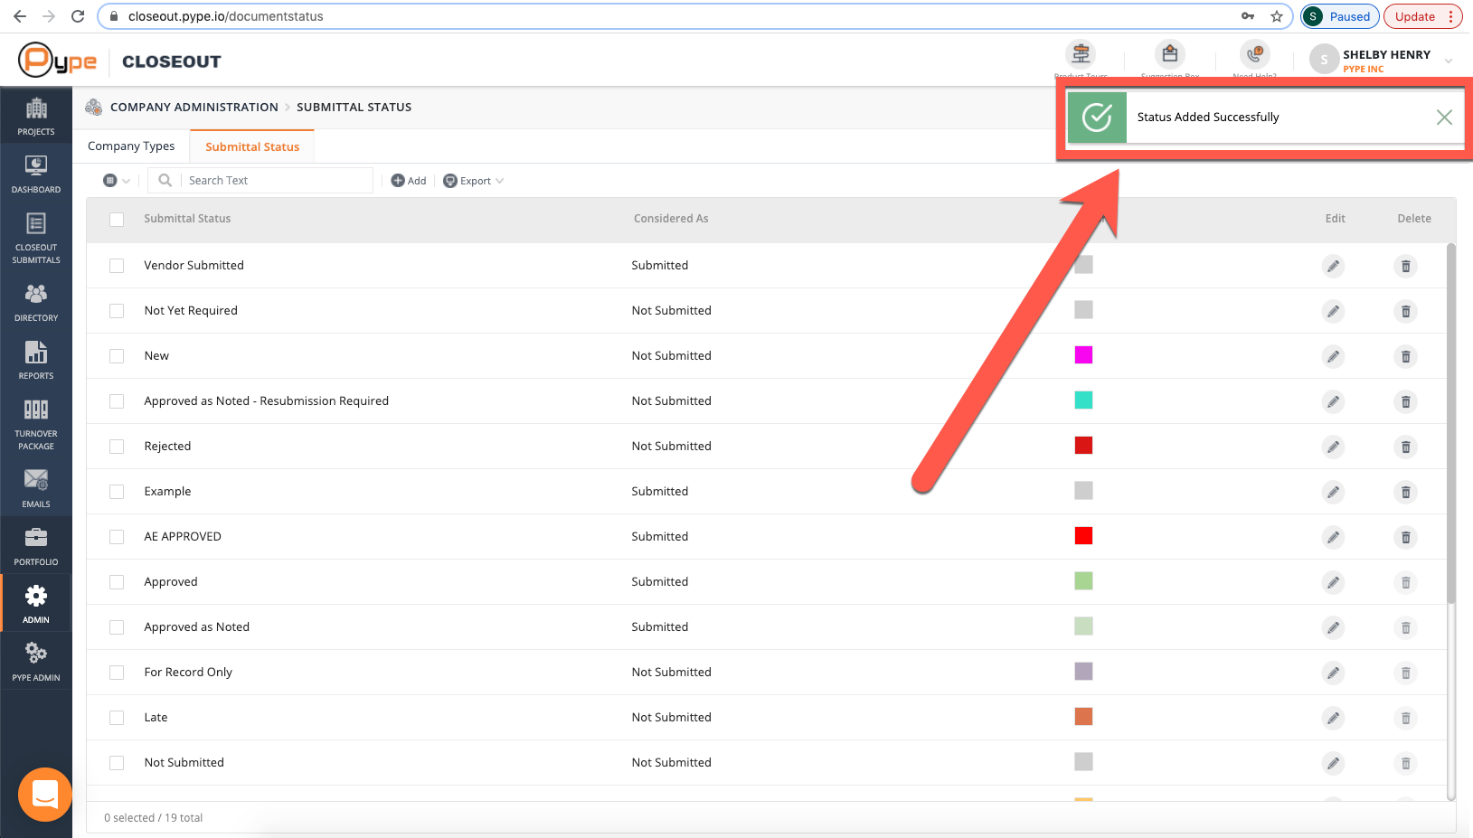The height and width of the screenshot is (838, 1473).
Task: Open the Emails sidebar item
Action: pos(36,488)
